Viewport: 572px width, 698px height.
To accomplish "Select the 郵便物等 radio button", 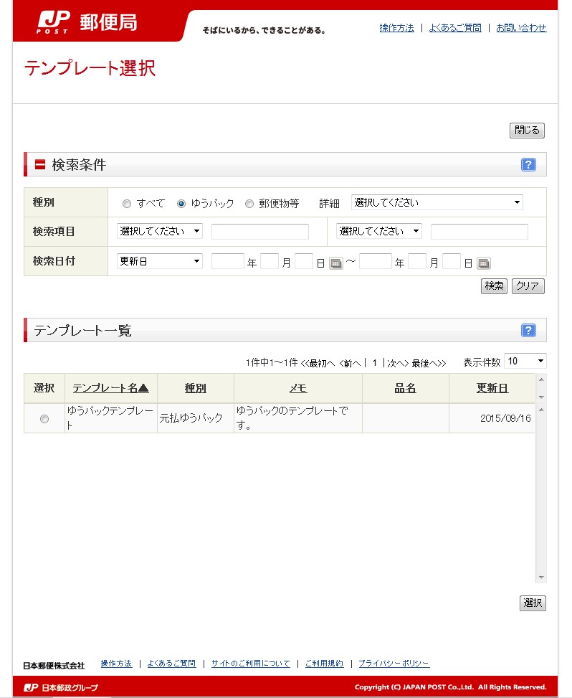I will pos(249,204).
